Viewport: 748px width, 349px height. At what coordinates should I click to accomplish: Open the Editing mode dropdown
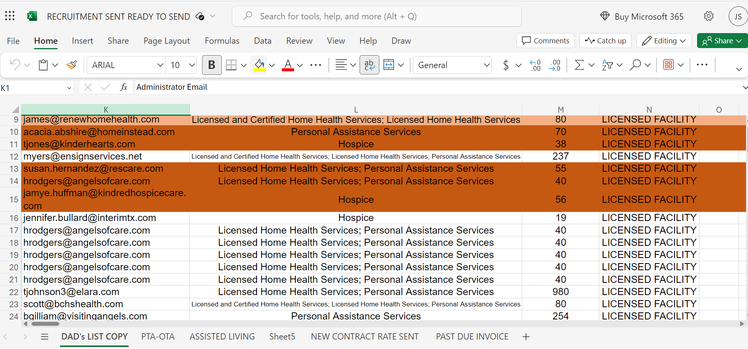coord(664,41)
